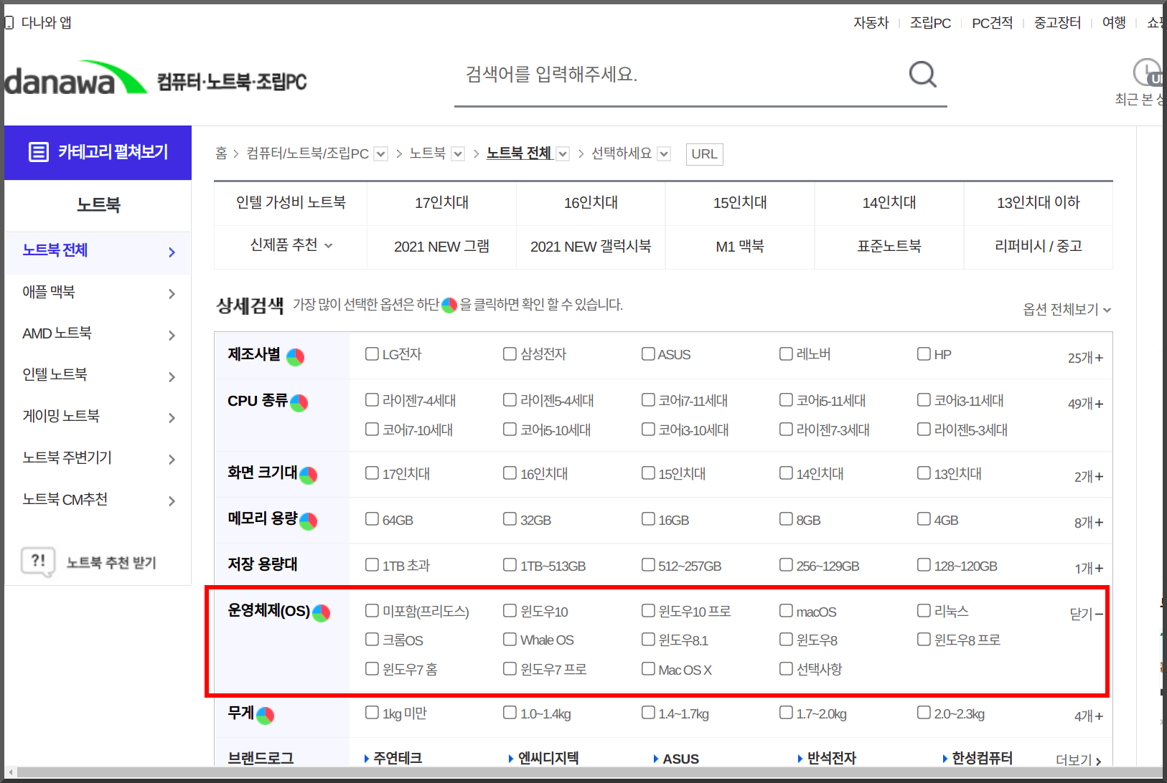Collapse OS options with 닫기
Screen dimensions: 1167x783
[x=1086, y=614]
